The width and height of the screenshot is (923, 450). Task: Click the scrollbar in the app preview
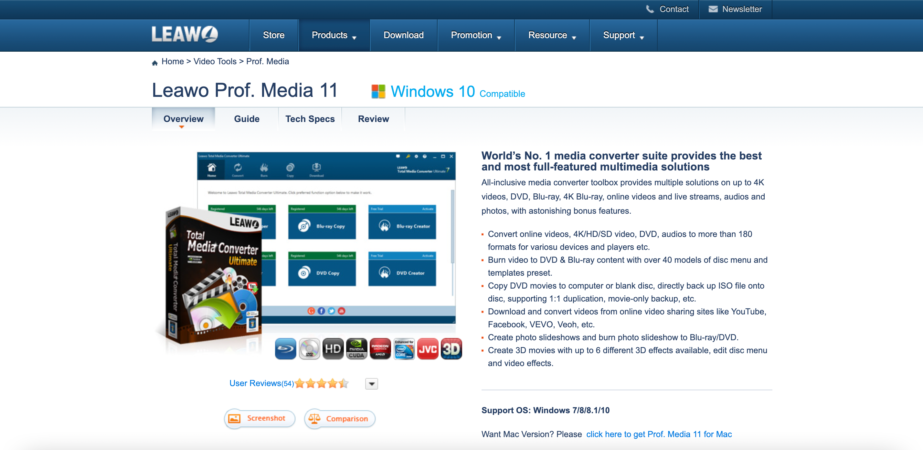point(452,227)
